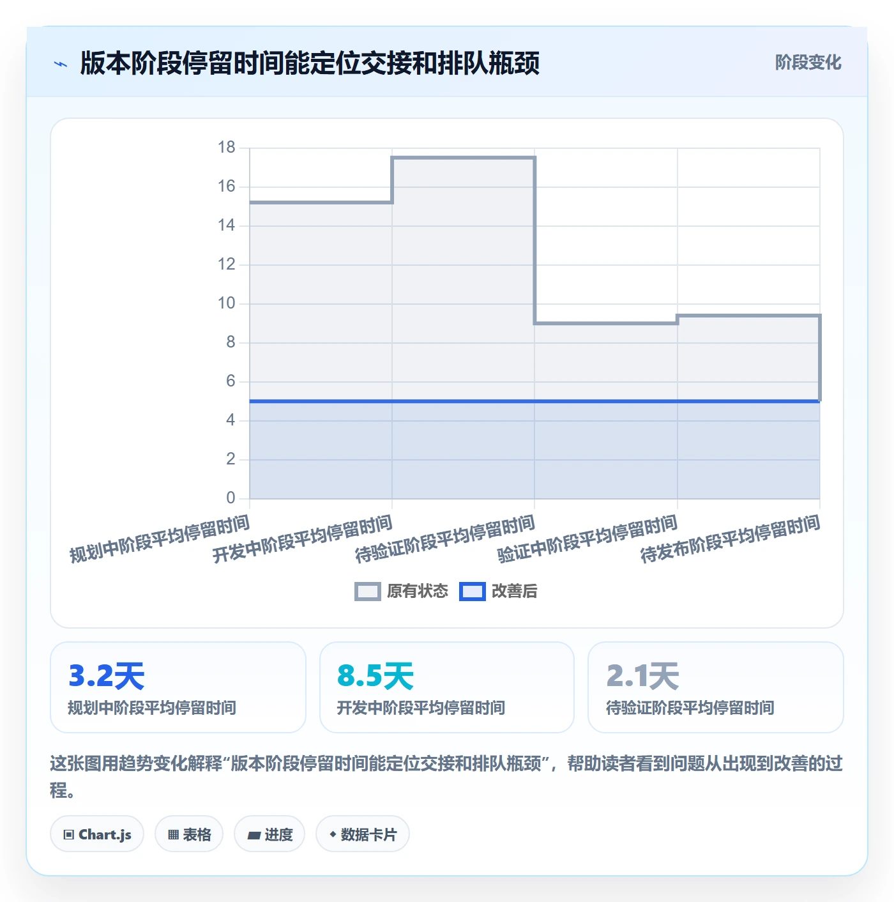Click the y-axis value 10

tap(227, 303)
